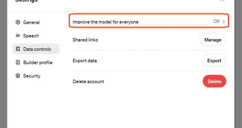Click the Export button
Image resolution: width=242 pixels, height=128 pixels.
[214, 60]
